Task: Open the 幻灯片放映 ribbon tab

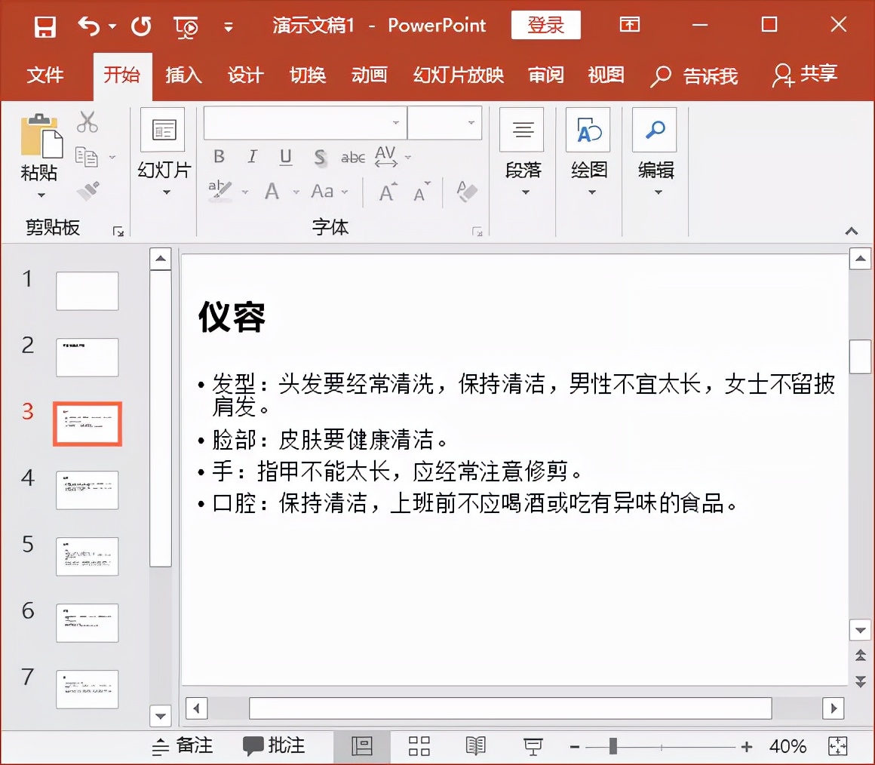Action: (457, 75)
